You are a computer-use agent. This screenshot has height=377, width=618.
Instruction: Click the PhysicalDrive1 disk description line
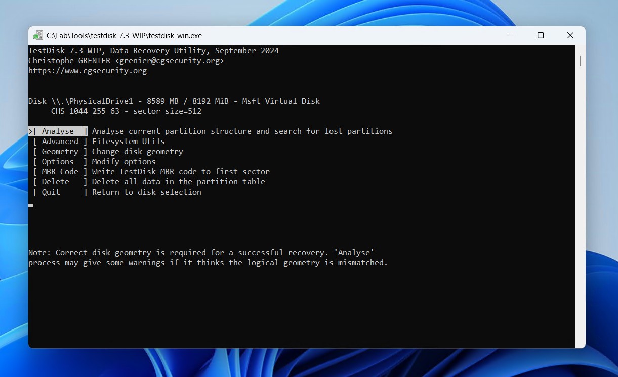[x=174, y=101]
